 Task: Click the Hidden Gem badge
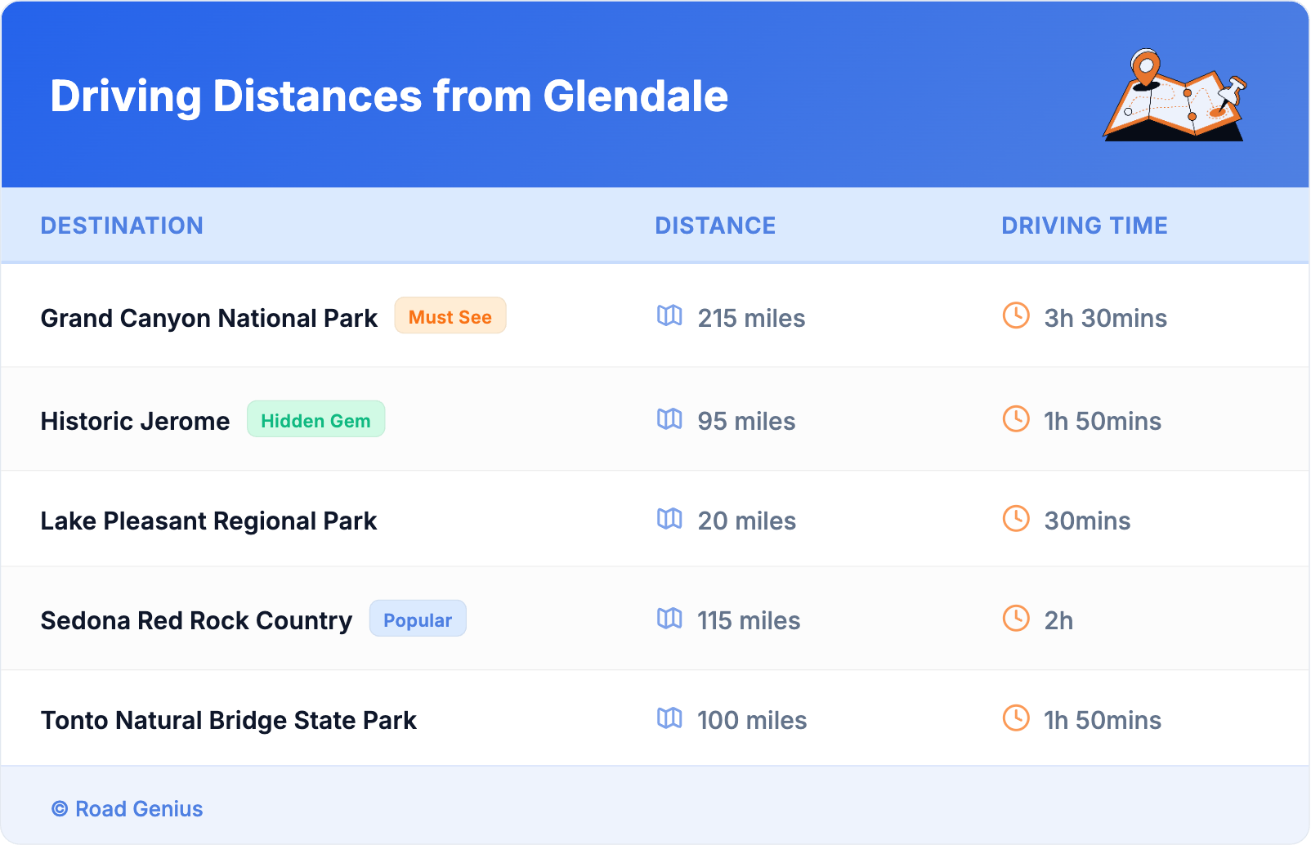click(315, 420)
